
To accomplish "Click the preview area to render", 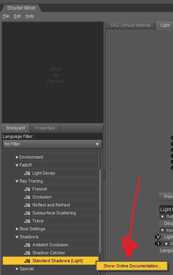I will click(x=53, y=73).
